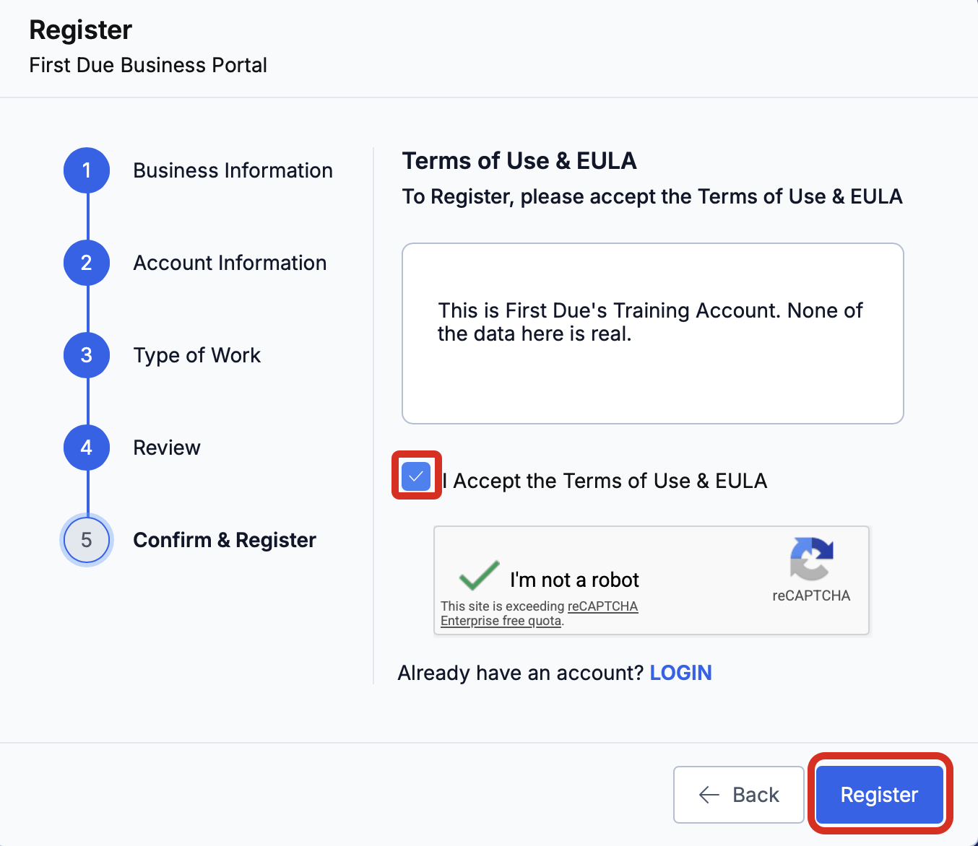The width and height of the screenshot is (978, 846).
Task: Open the LOGIN link
Action: (x=680, y=673)
